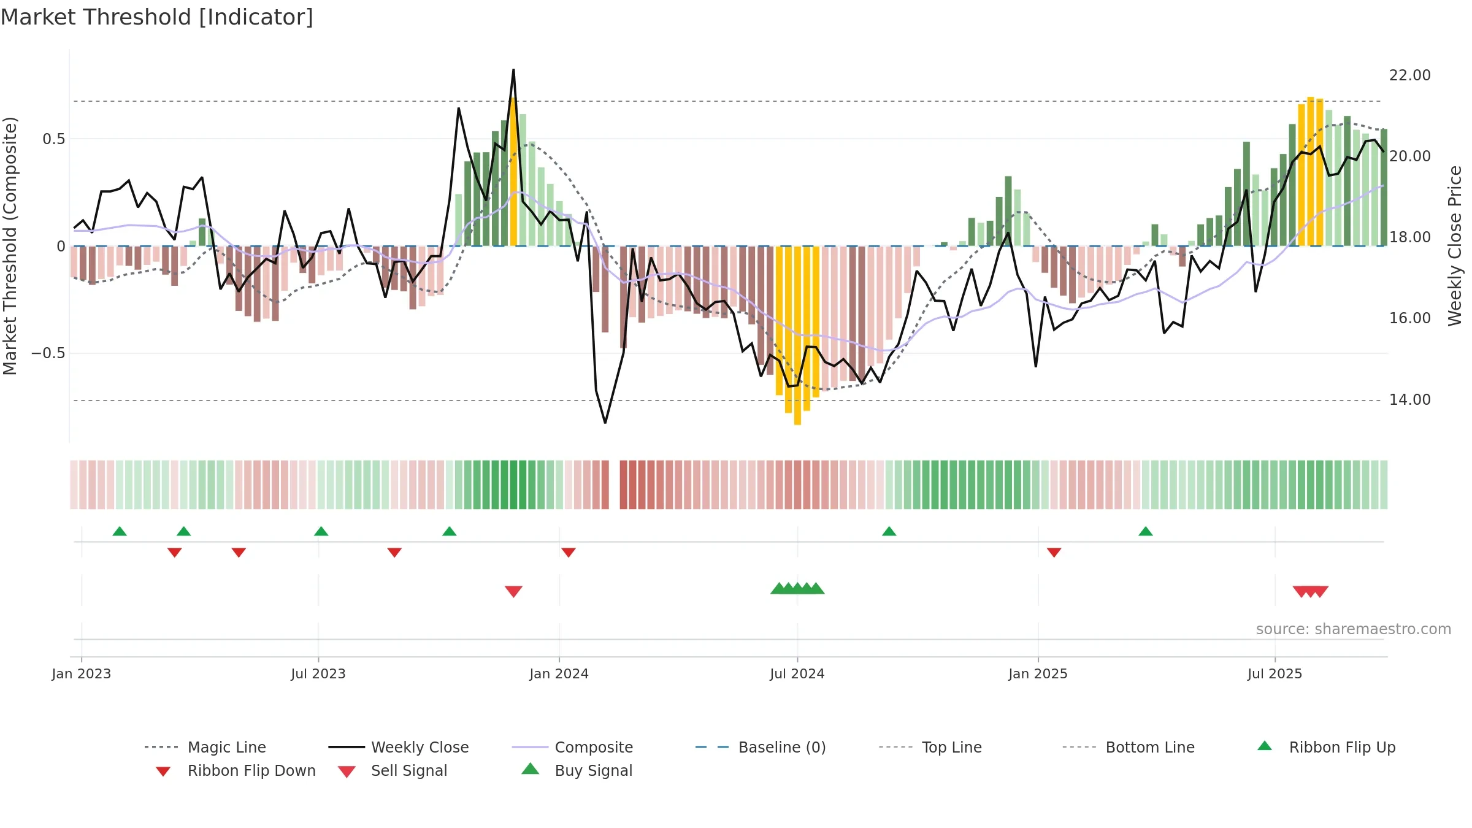This screenshot has height=828, width=1472.
Task: Click the red Ribbon Flip Down legend triangle
Action: tap(163, 771)
